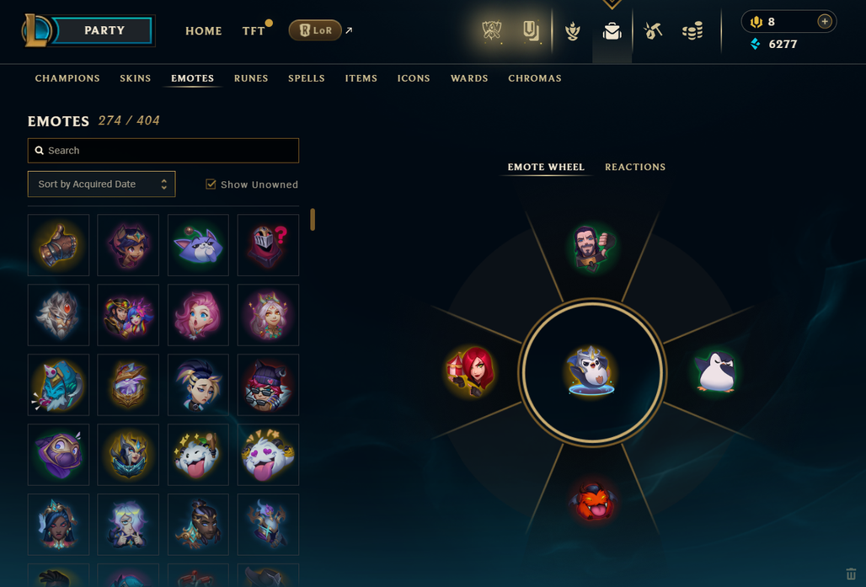The width and height of the screenshot is (866, 587).
Task: Click the plus icon to purchase RP
Action: click(x=825, y=22)
